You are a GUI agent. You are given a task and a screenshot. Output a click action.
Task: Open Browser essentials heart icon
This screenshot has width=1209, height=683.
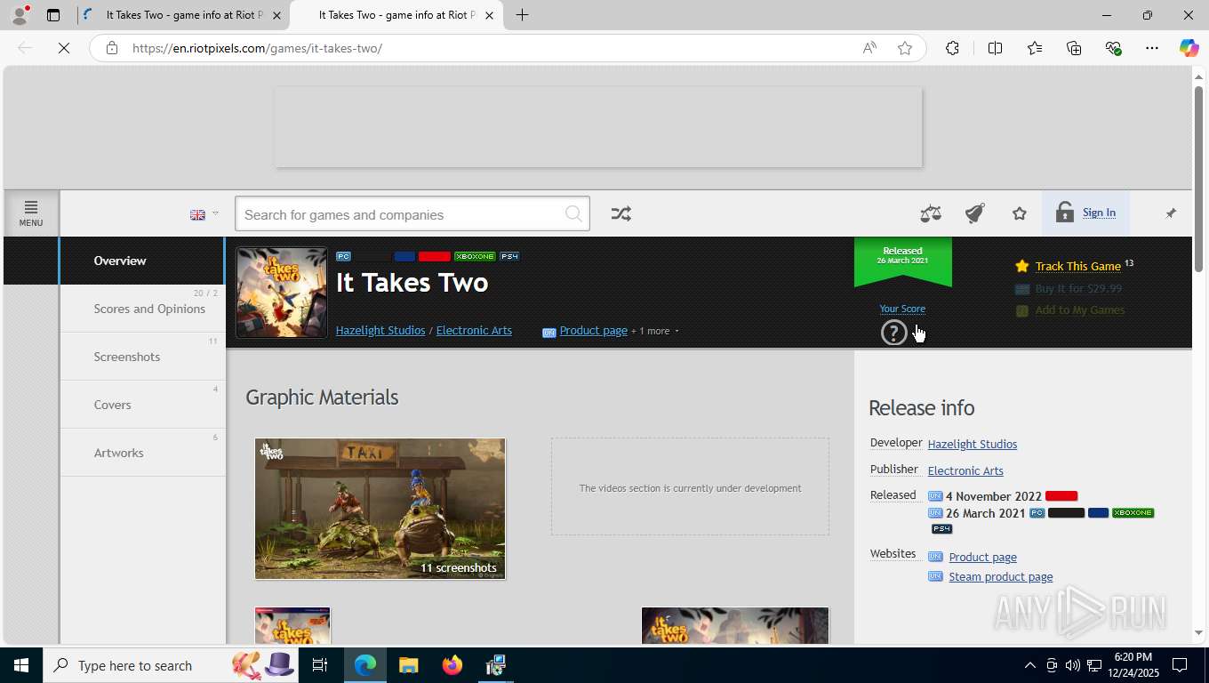click(x=1113, y=48)
